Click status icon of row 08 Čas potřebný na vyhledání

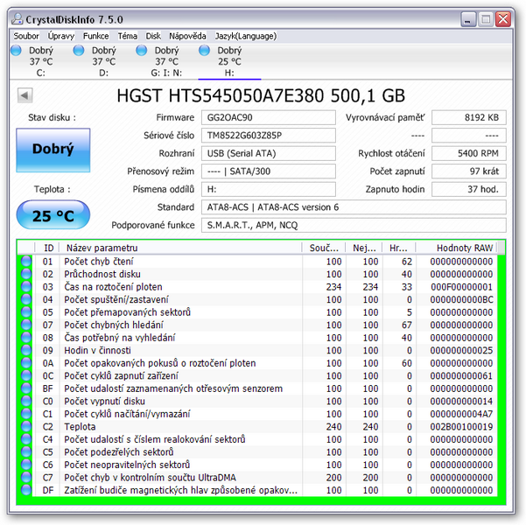26,338
